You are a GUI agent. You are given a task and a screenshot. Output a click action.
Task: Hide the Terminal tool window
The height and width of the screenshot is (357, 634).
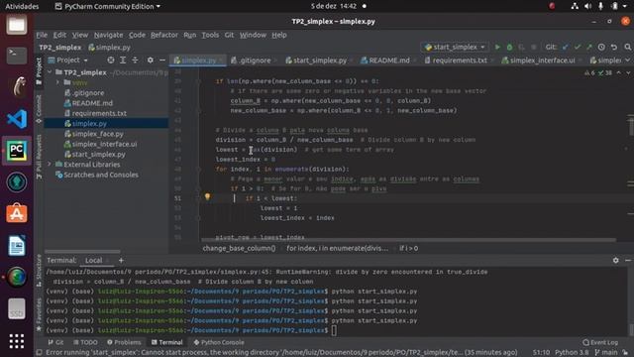tap(627, 260)
